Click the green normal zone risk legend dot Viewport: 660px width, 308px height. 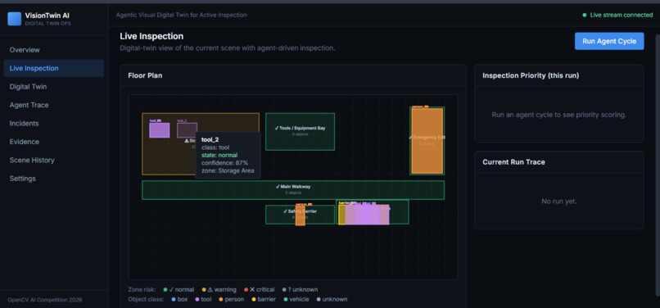(165, 290)
